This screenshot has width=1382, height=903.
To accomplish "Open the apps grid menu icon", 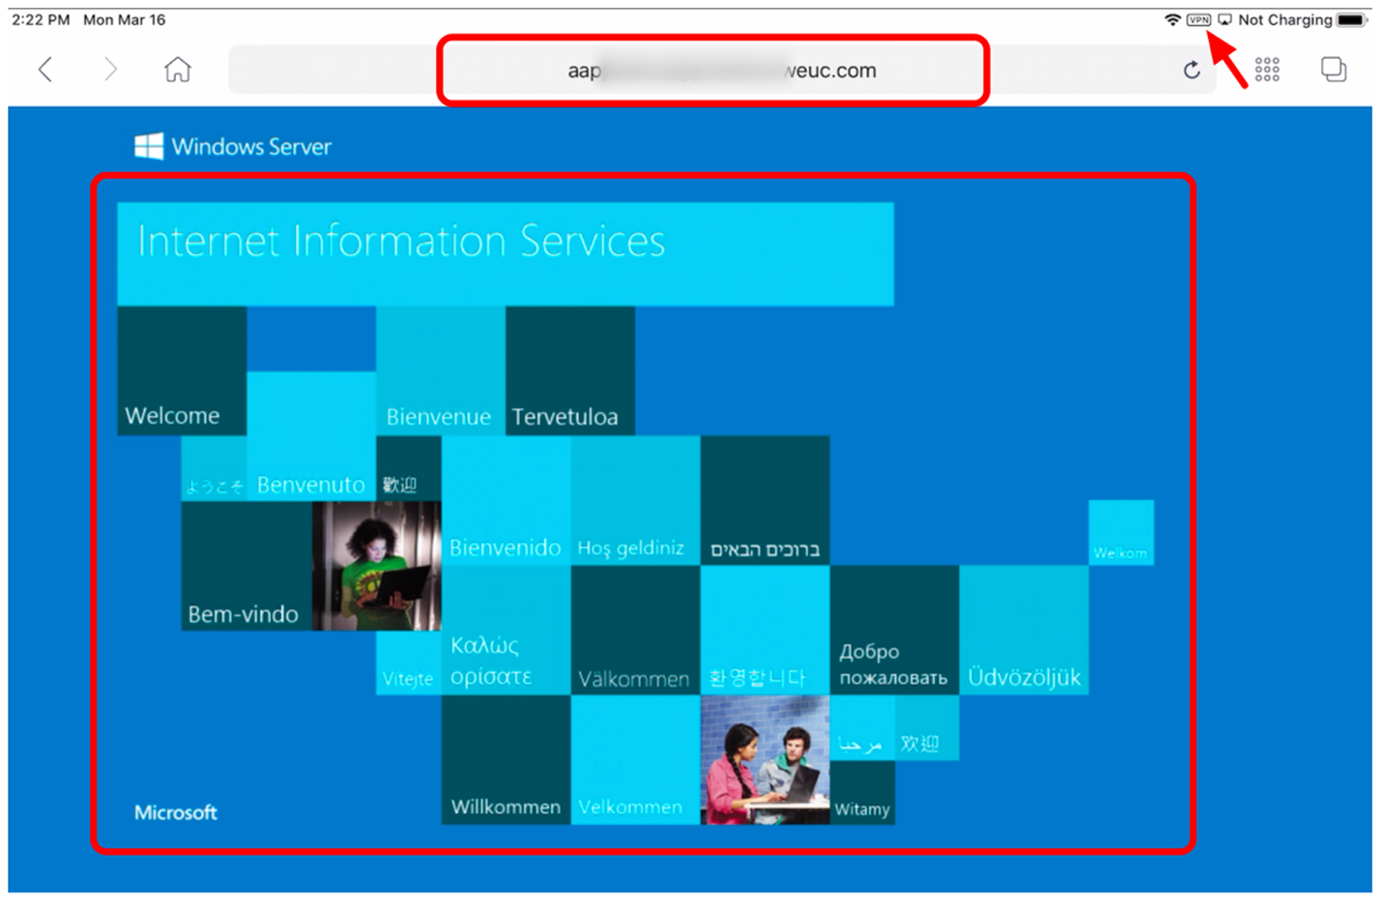I will (x=1267, y=70).
